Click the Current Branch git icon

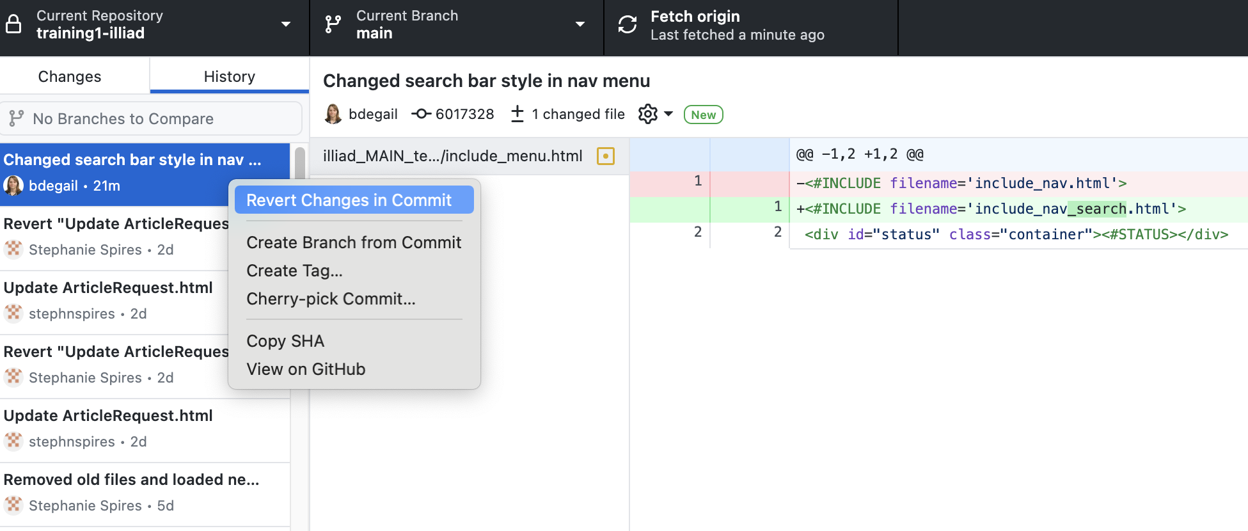(333, 24)
